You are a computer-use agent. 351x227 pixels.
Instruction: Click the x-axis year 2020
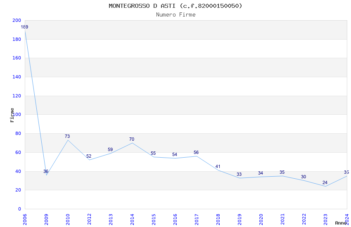point(261,220)
